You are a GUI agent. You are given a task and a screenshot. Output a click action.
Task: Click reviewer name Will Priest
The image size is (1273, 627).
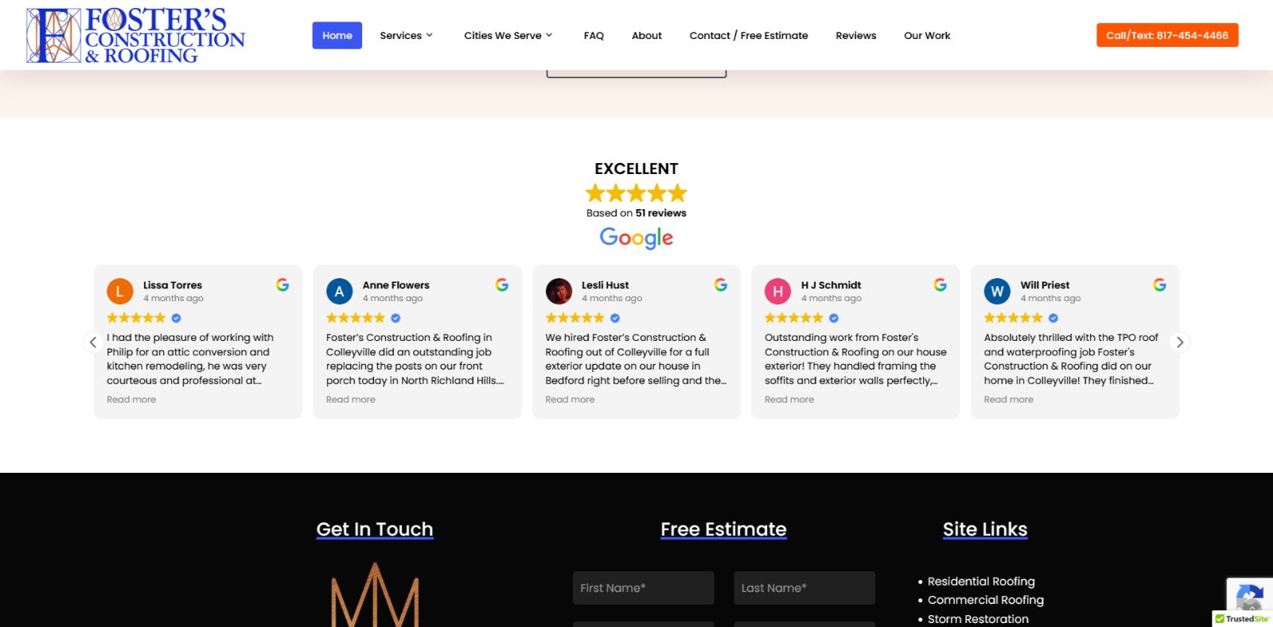tap(1045, 285)
